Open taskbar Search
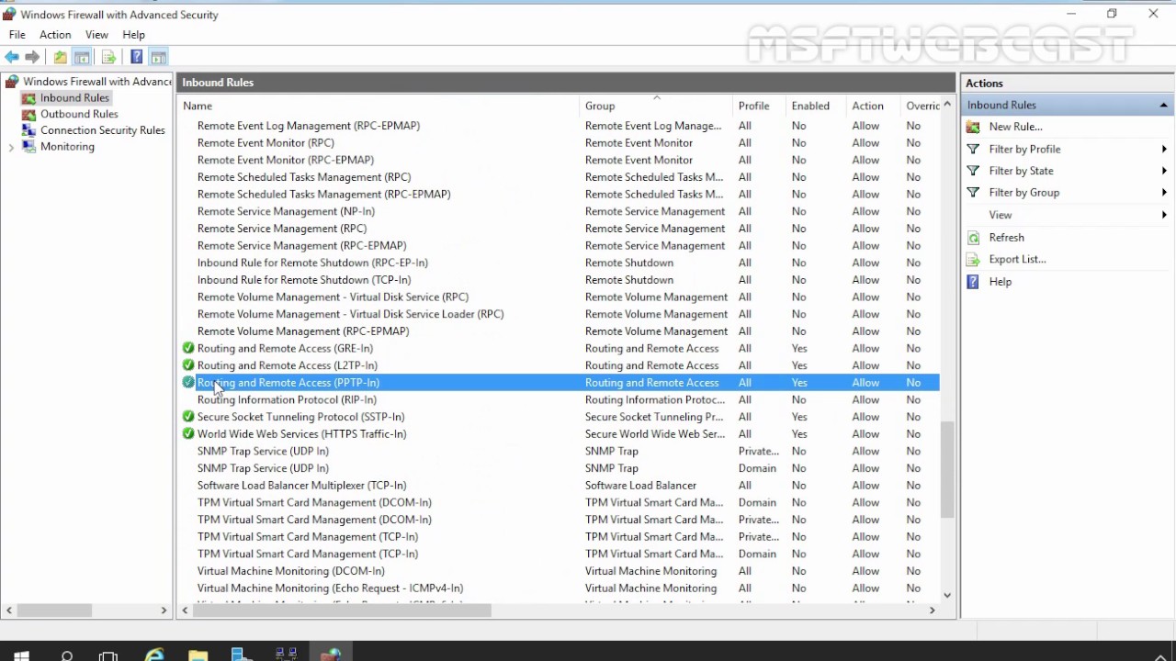1176x661 pixels. click(66, 655)
